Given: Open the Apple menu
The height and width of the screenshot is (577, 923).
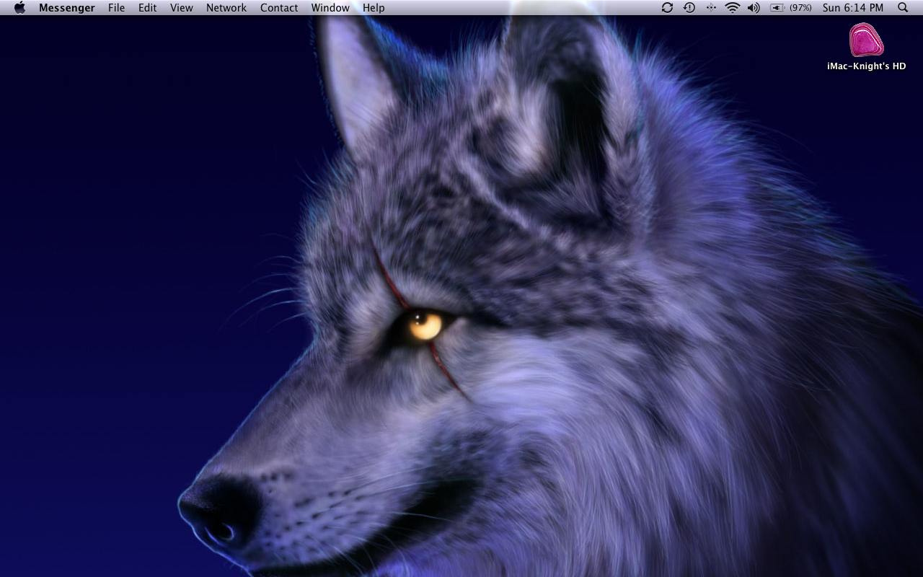Looking at the screenshot, I should point(19,8).
